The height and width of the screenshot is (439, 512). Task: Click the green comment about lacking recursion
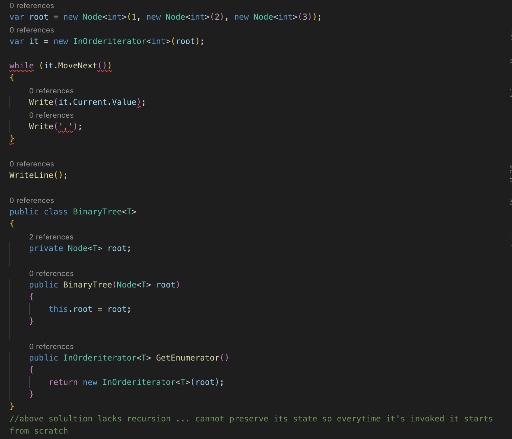251,424
